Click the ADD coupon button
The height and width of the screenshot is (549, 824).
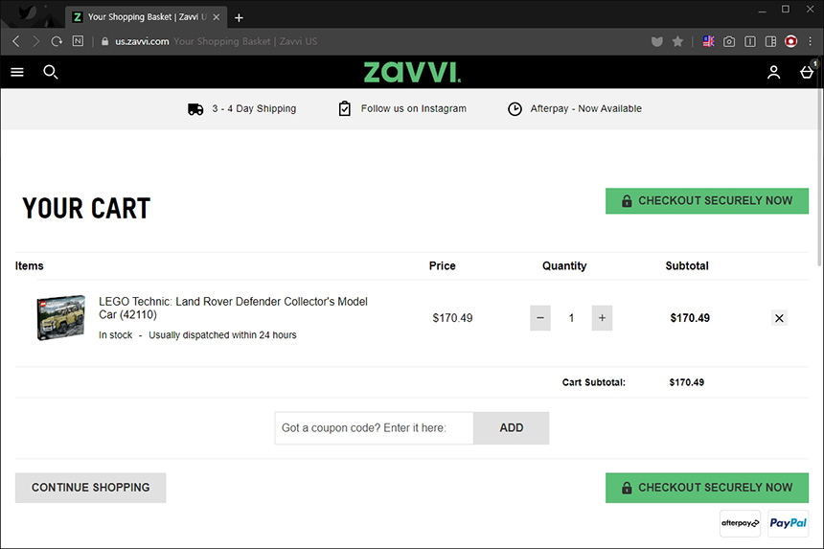tap(512, 427)
